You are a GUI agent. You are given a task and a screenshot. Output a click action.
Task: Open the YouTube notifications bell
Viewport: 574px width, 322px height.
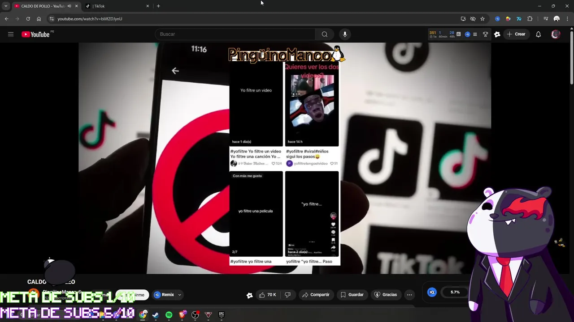(538, 34)
